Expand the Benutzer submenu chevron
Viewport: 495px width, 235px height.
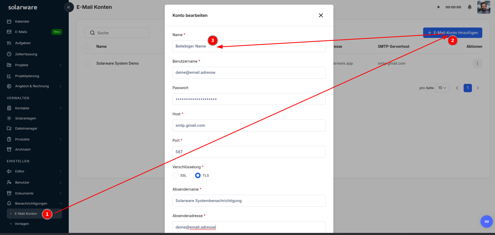pyautogui.click(x=60, y=183)
